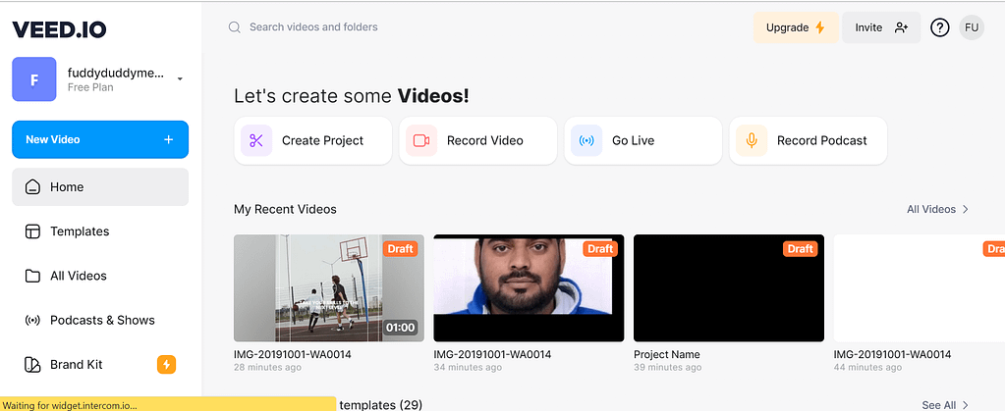Click the Project Name title
This screenshot has height=411, width=1005.
click(667, 354)
